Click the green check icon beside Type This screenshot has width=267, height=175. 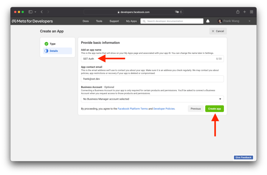click(x=46, y=44)
